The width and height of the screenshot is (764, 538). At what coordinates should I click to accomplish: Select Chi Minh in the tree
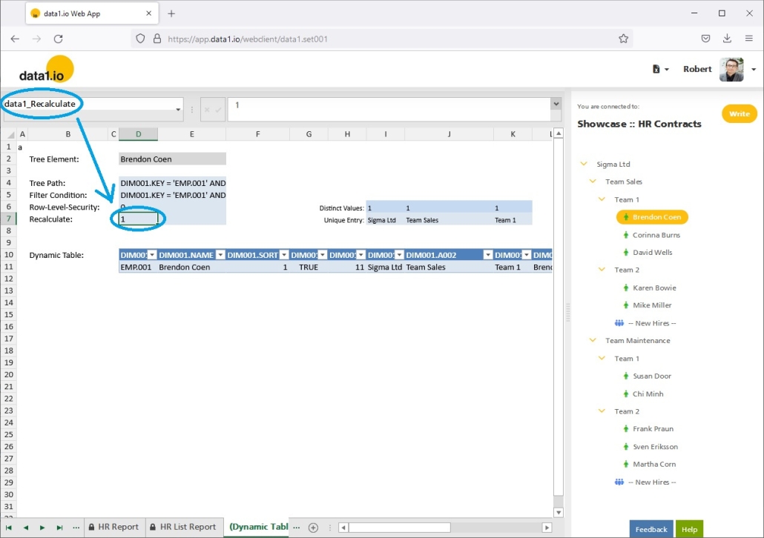click(648, 394)
